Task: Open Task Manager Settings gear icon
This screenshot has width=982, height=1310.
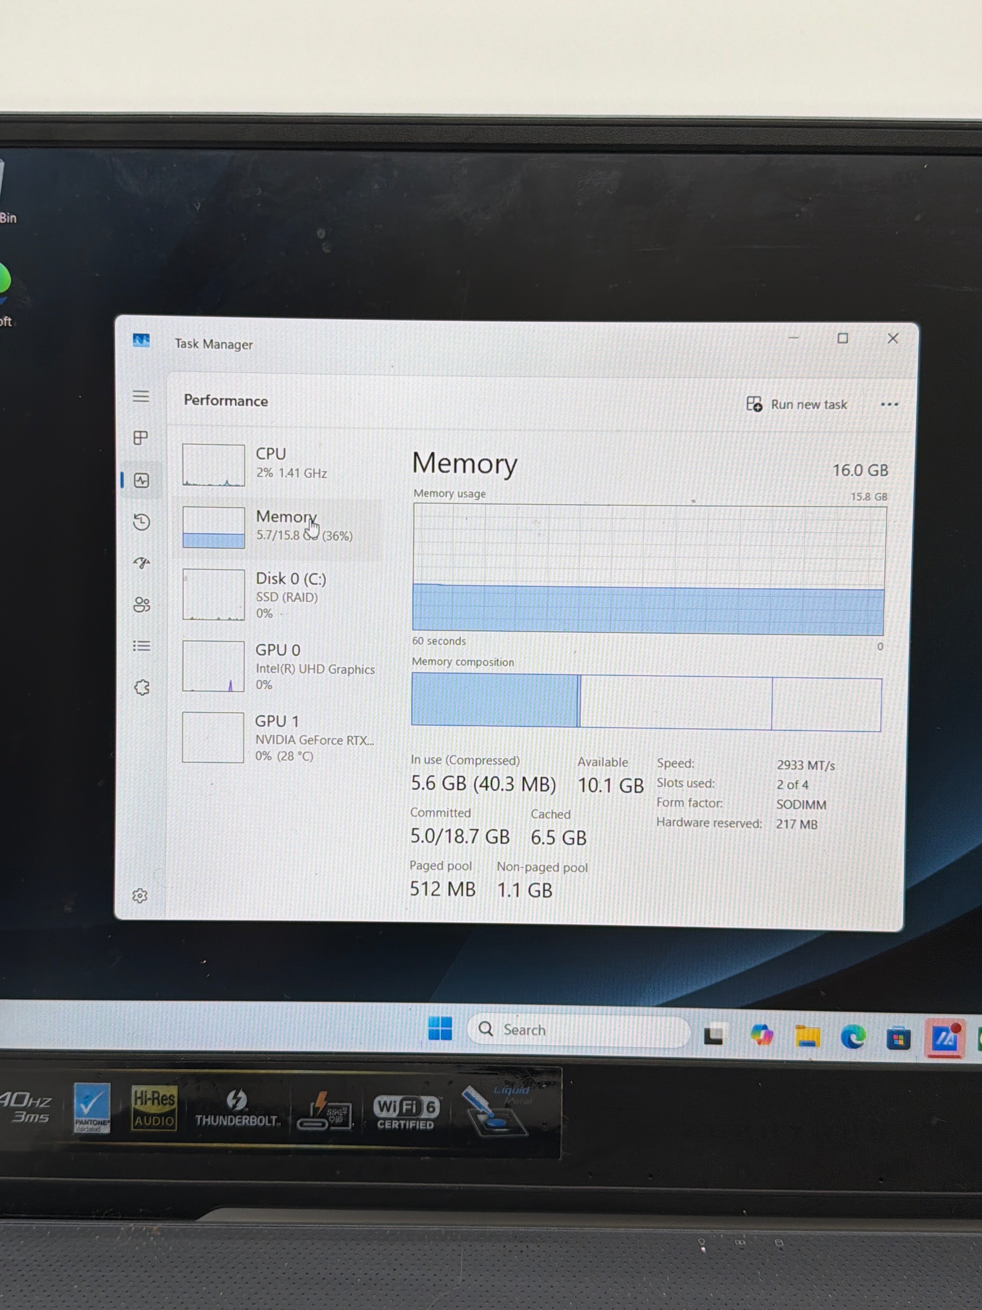Action: pyautogui.click(x=140, y=895)
